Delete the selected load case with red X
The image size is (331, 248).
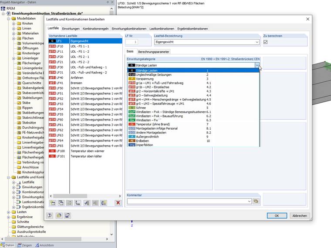pos(118,203)
